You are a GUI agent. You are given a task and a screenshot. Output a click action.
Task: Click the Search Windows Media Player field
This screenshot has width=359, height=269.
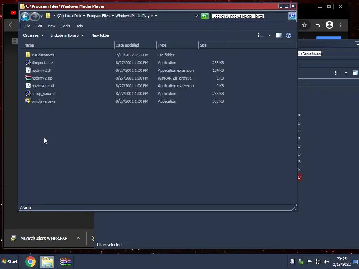pos(250,16)
